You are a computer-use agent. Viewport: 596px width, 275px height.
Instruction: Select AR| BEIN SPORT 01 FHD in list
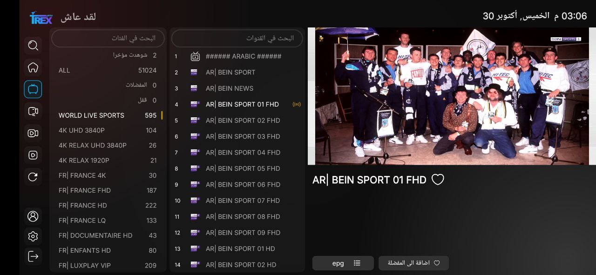pyautogui.click(x=237, y=104)
